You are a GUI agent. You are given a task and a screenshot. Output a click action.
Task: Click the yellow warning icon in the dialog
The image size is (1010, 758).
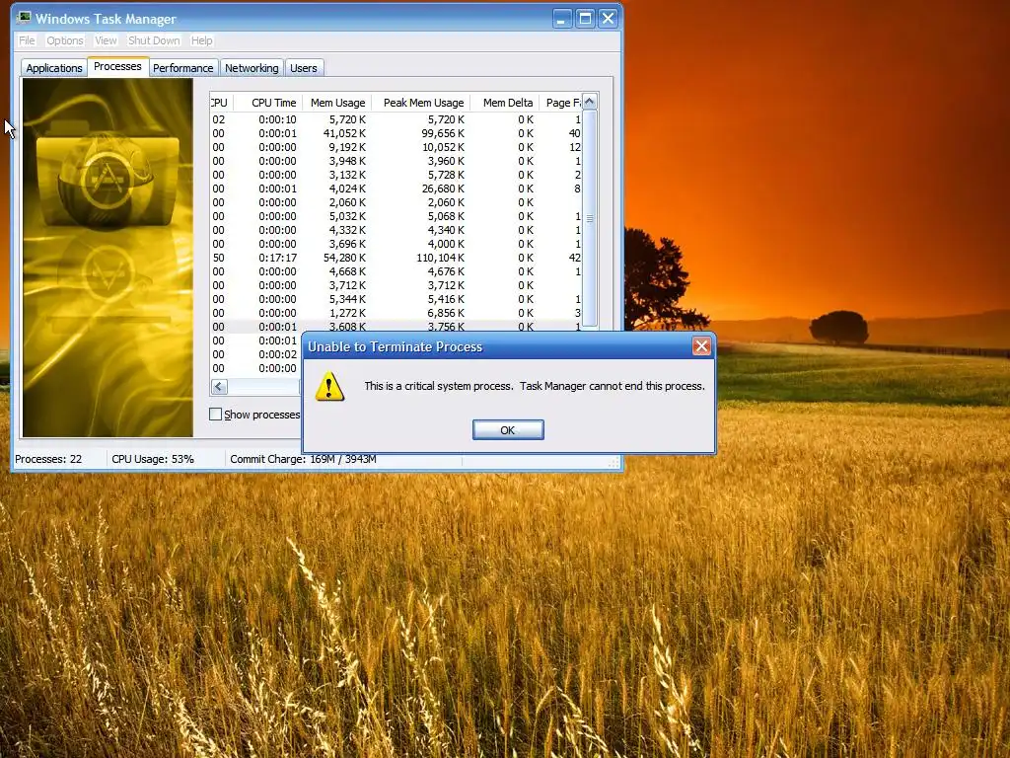329,386
